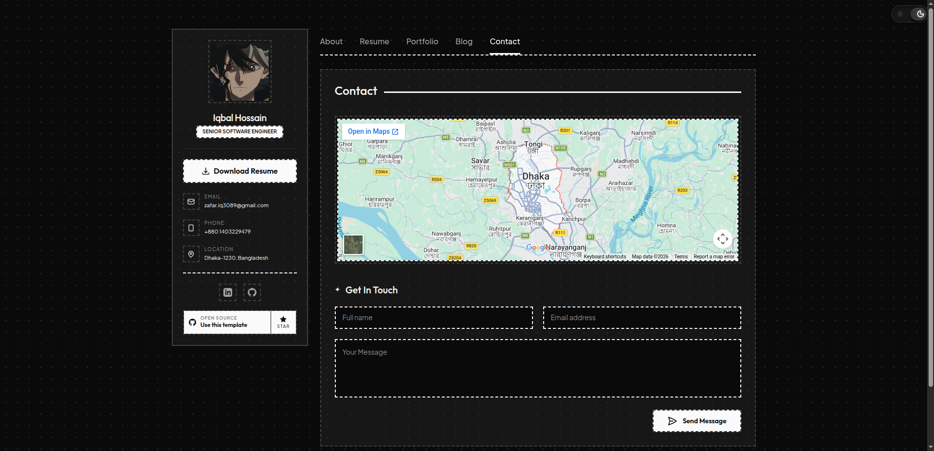934x451 pixels.
Task: Click Open in Maps link
Action: [373, 131]
